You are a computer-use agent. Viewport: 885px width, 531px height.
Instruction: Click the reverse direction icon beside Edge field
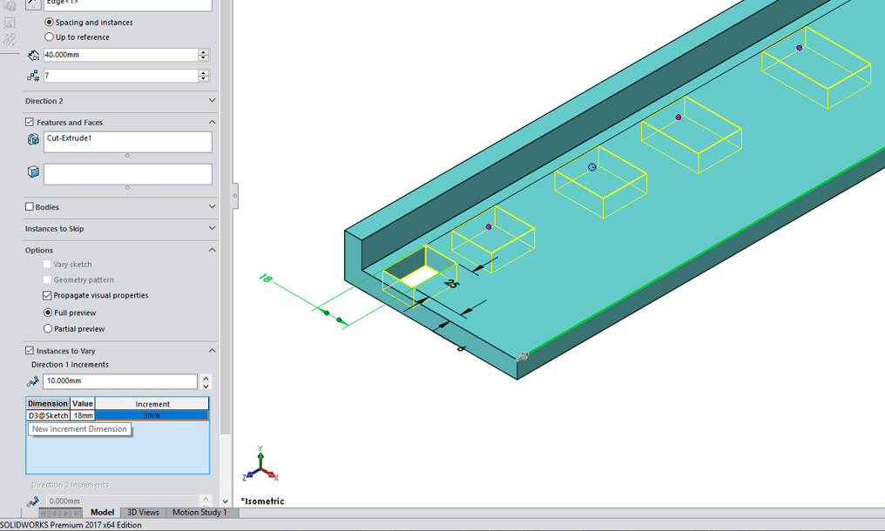(33, 3)
